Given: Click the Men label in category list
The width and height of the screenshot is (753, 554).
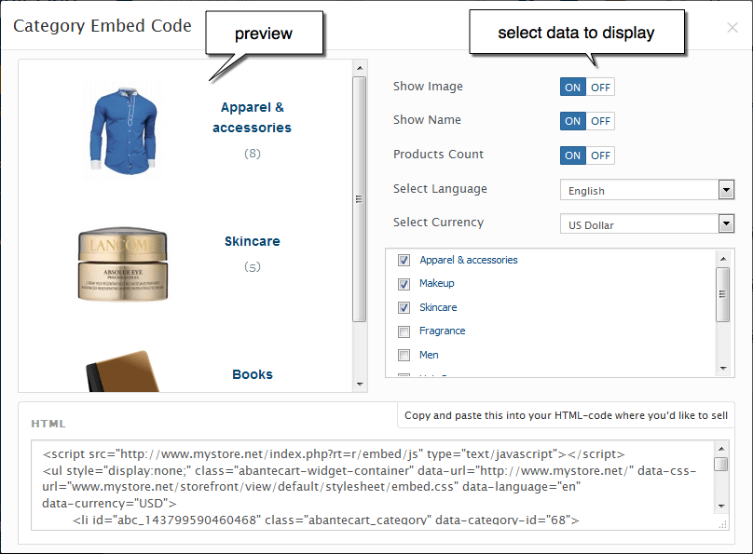Looking at the screenshot, I should point(429,355).
